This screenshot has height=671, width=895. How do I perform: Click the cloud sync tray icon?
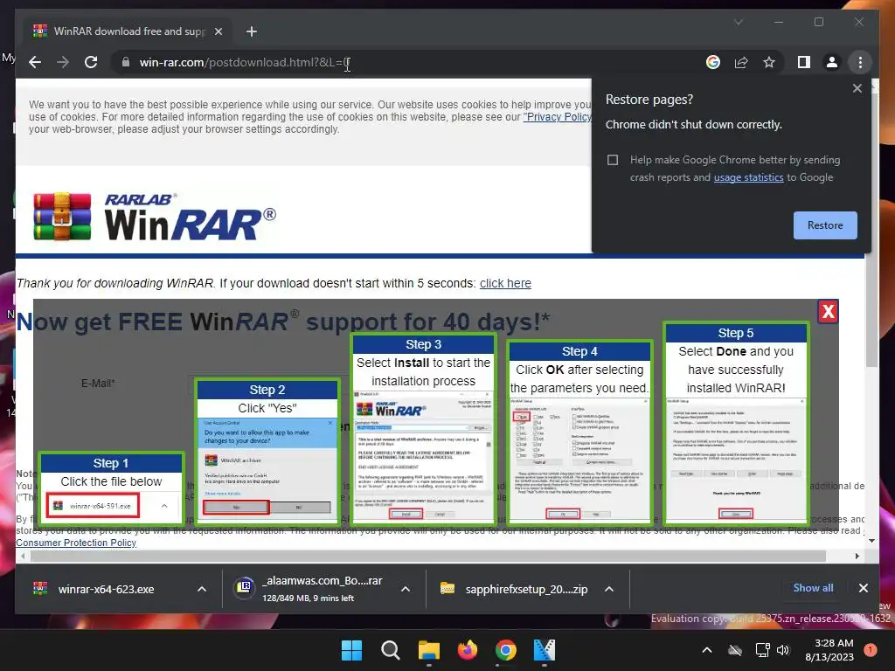click(734, 650)
